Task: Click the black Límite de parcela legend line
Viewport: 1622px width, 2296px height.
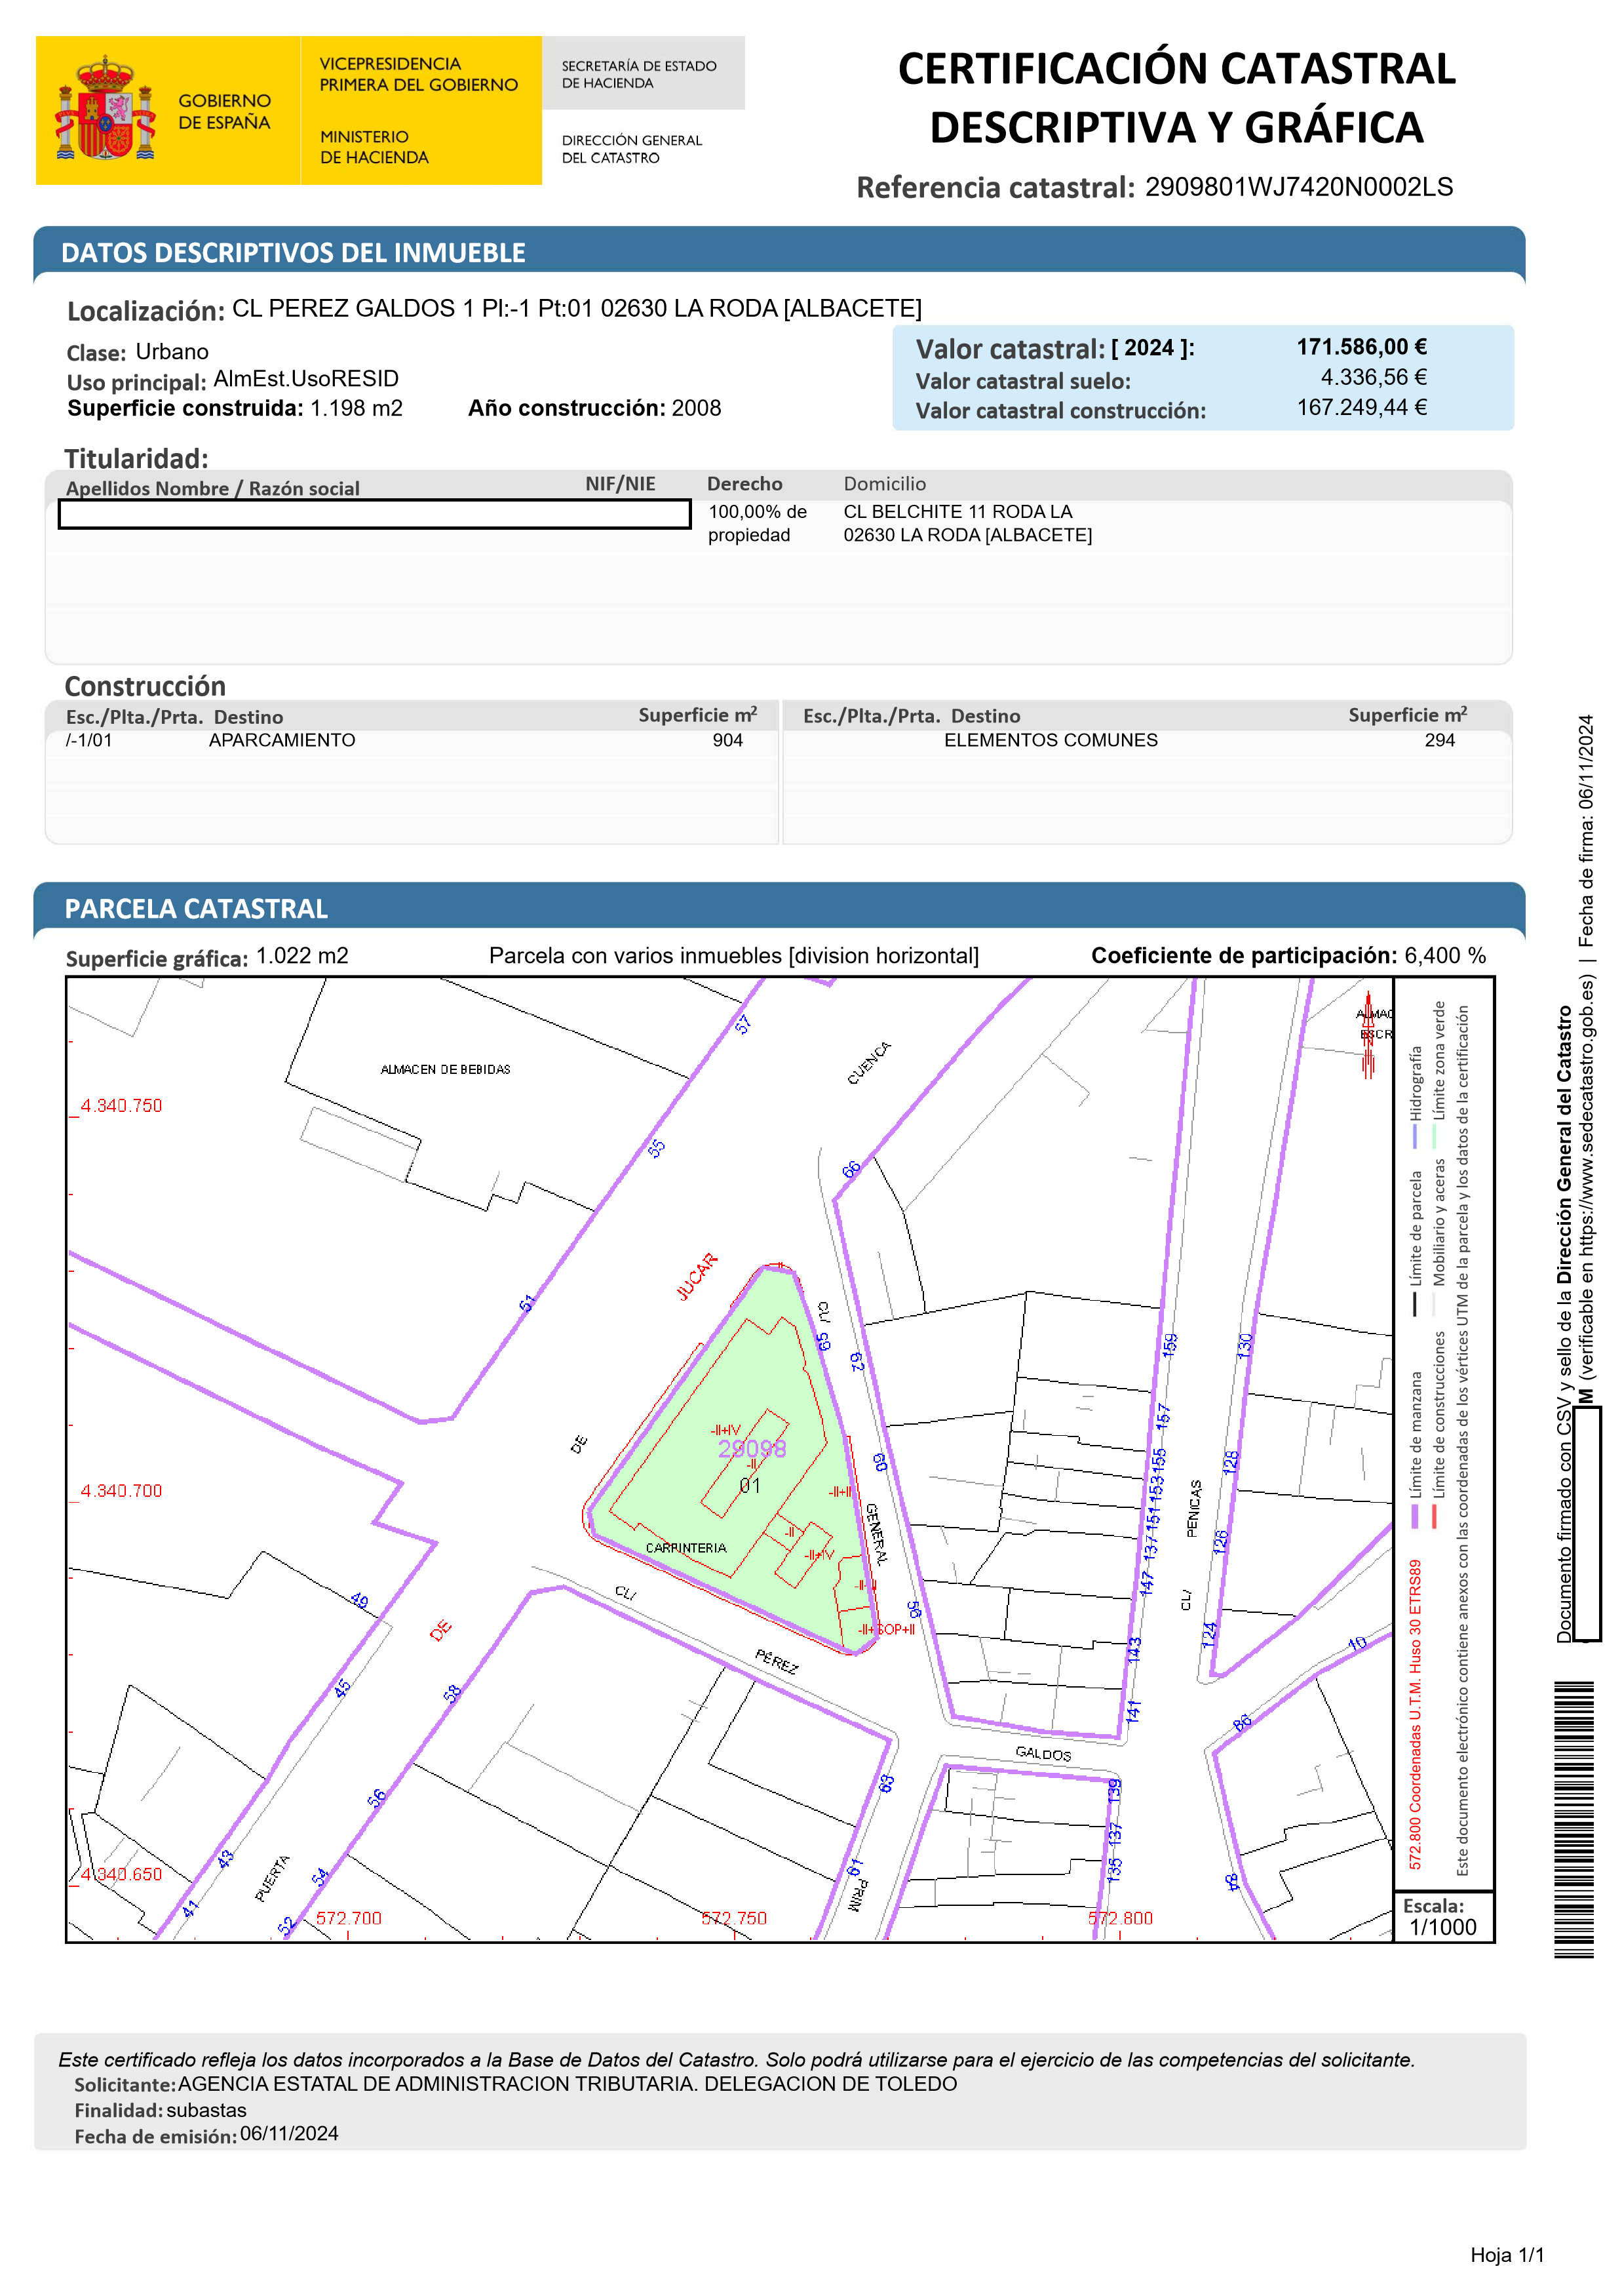Action: 1414,1305
